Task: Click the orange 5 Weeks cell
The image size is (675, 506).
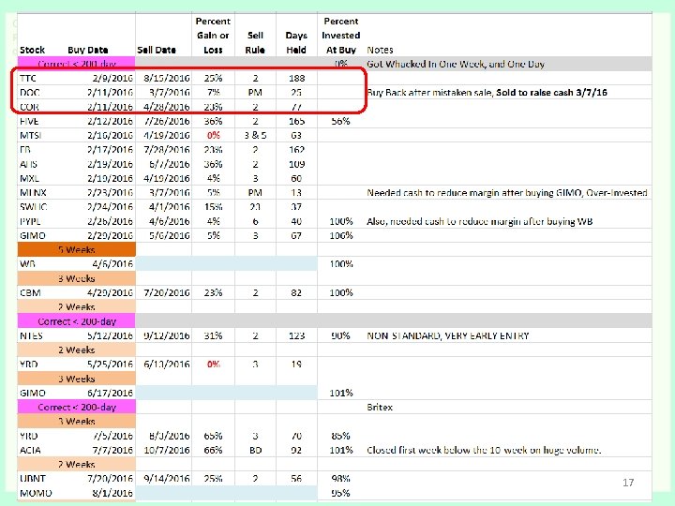Action: tap(77, 249)
